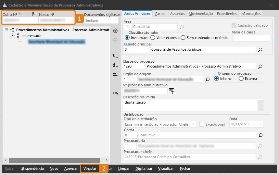
Task: Click barcode icon beside Nº processo administrativo
Action: click(171, 91)
